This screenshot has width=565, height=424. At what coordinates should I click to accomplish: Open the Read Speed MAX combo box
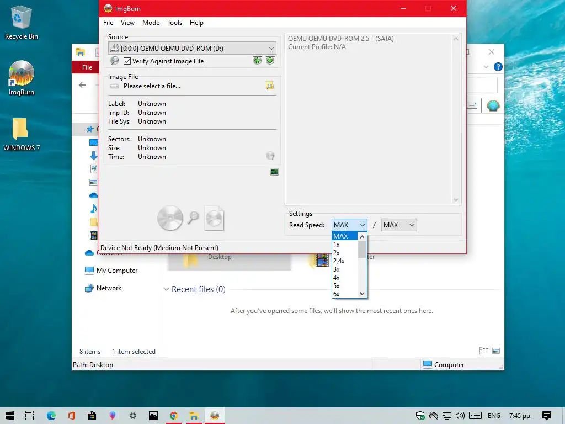(x=349, y=225)
